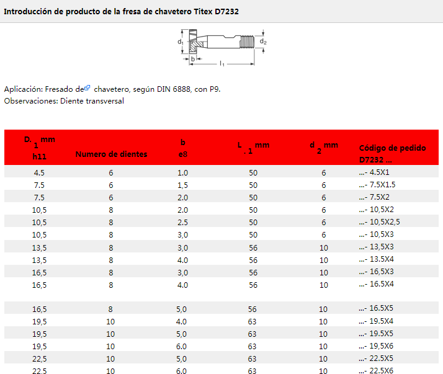Click the '6' shank cell in the 7.5X2 row
The image size is (443, 374).
click(324, 198)
